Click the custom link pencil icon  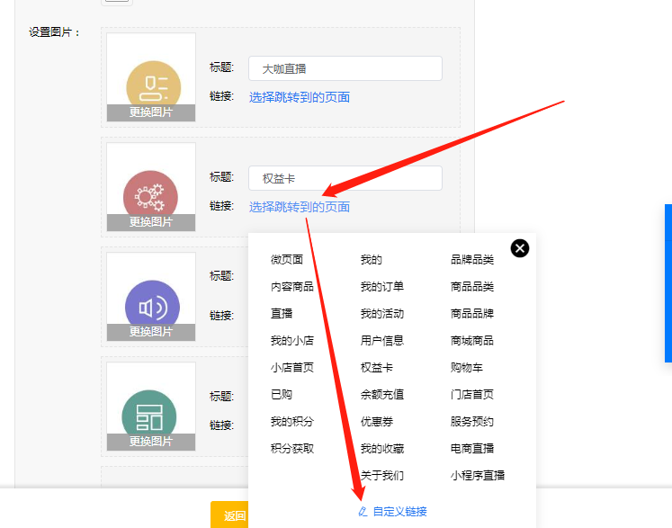pos(363,511)
